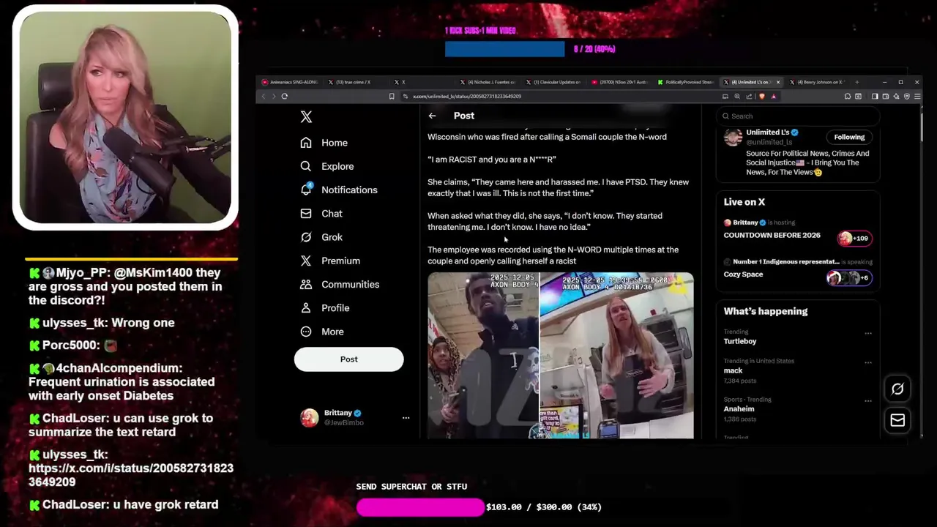
Task: Switch to the PoliticallyProvoked Kick tab
Action: (685, 82)
